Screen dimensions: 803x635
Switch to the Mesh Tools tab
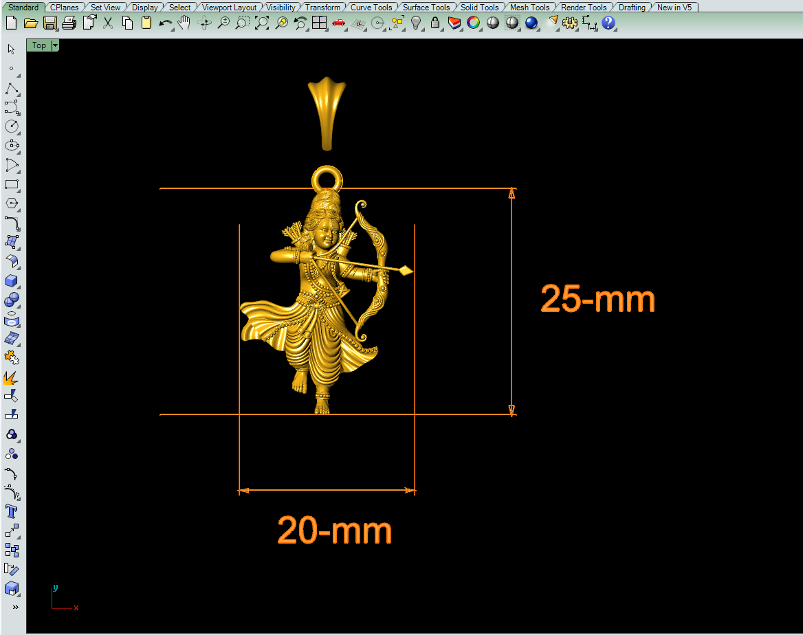(x=529, y=8)
